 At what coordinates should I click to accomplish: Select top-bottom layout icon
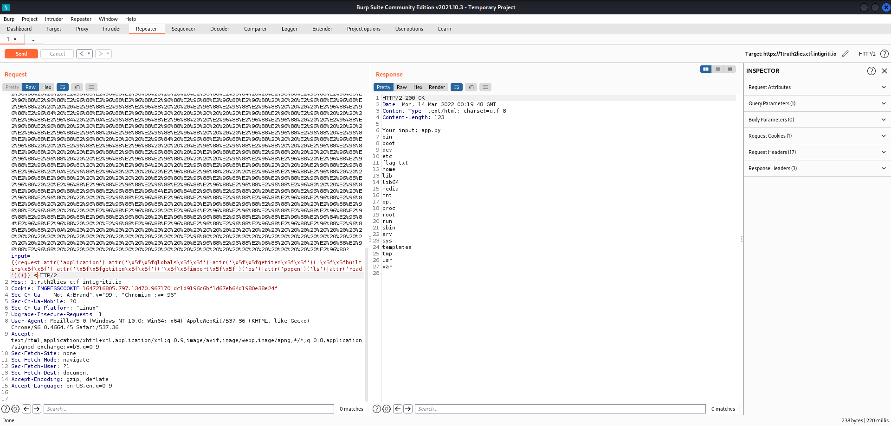718,69
